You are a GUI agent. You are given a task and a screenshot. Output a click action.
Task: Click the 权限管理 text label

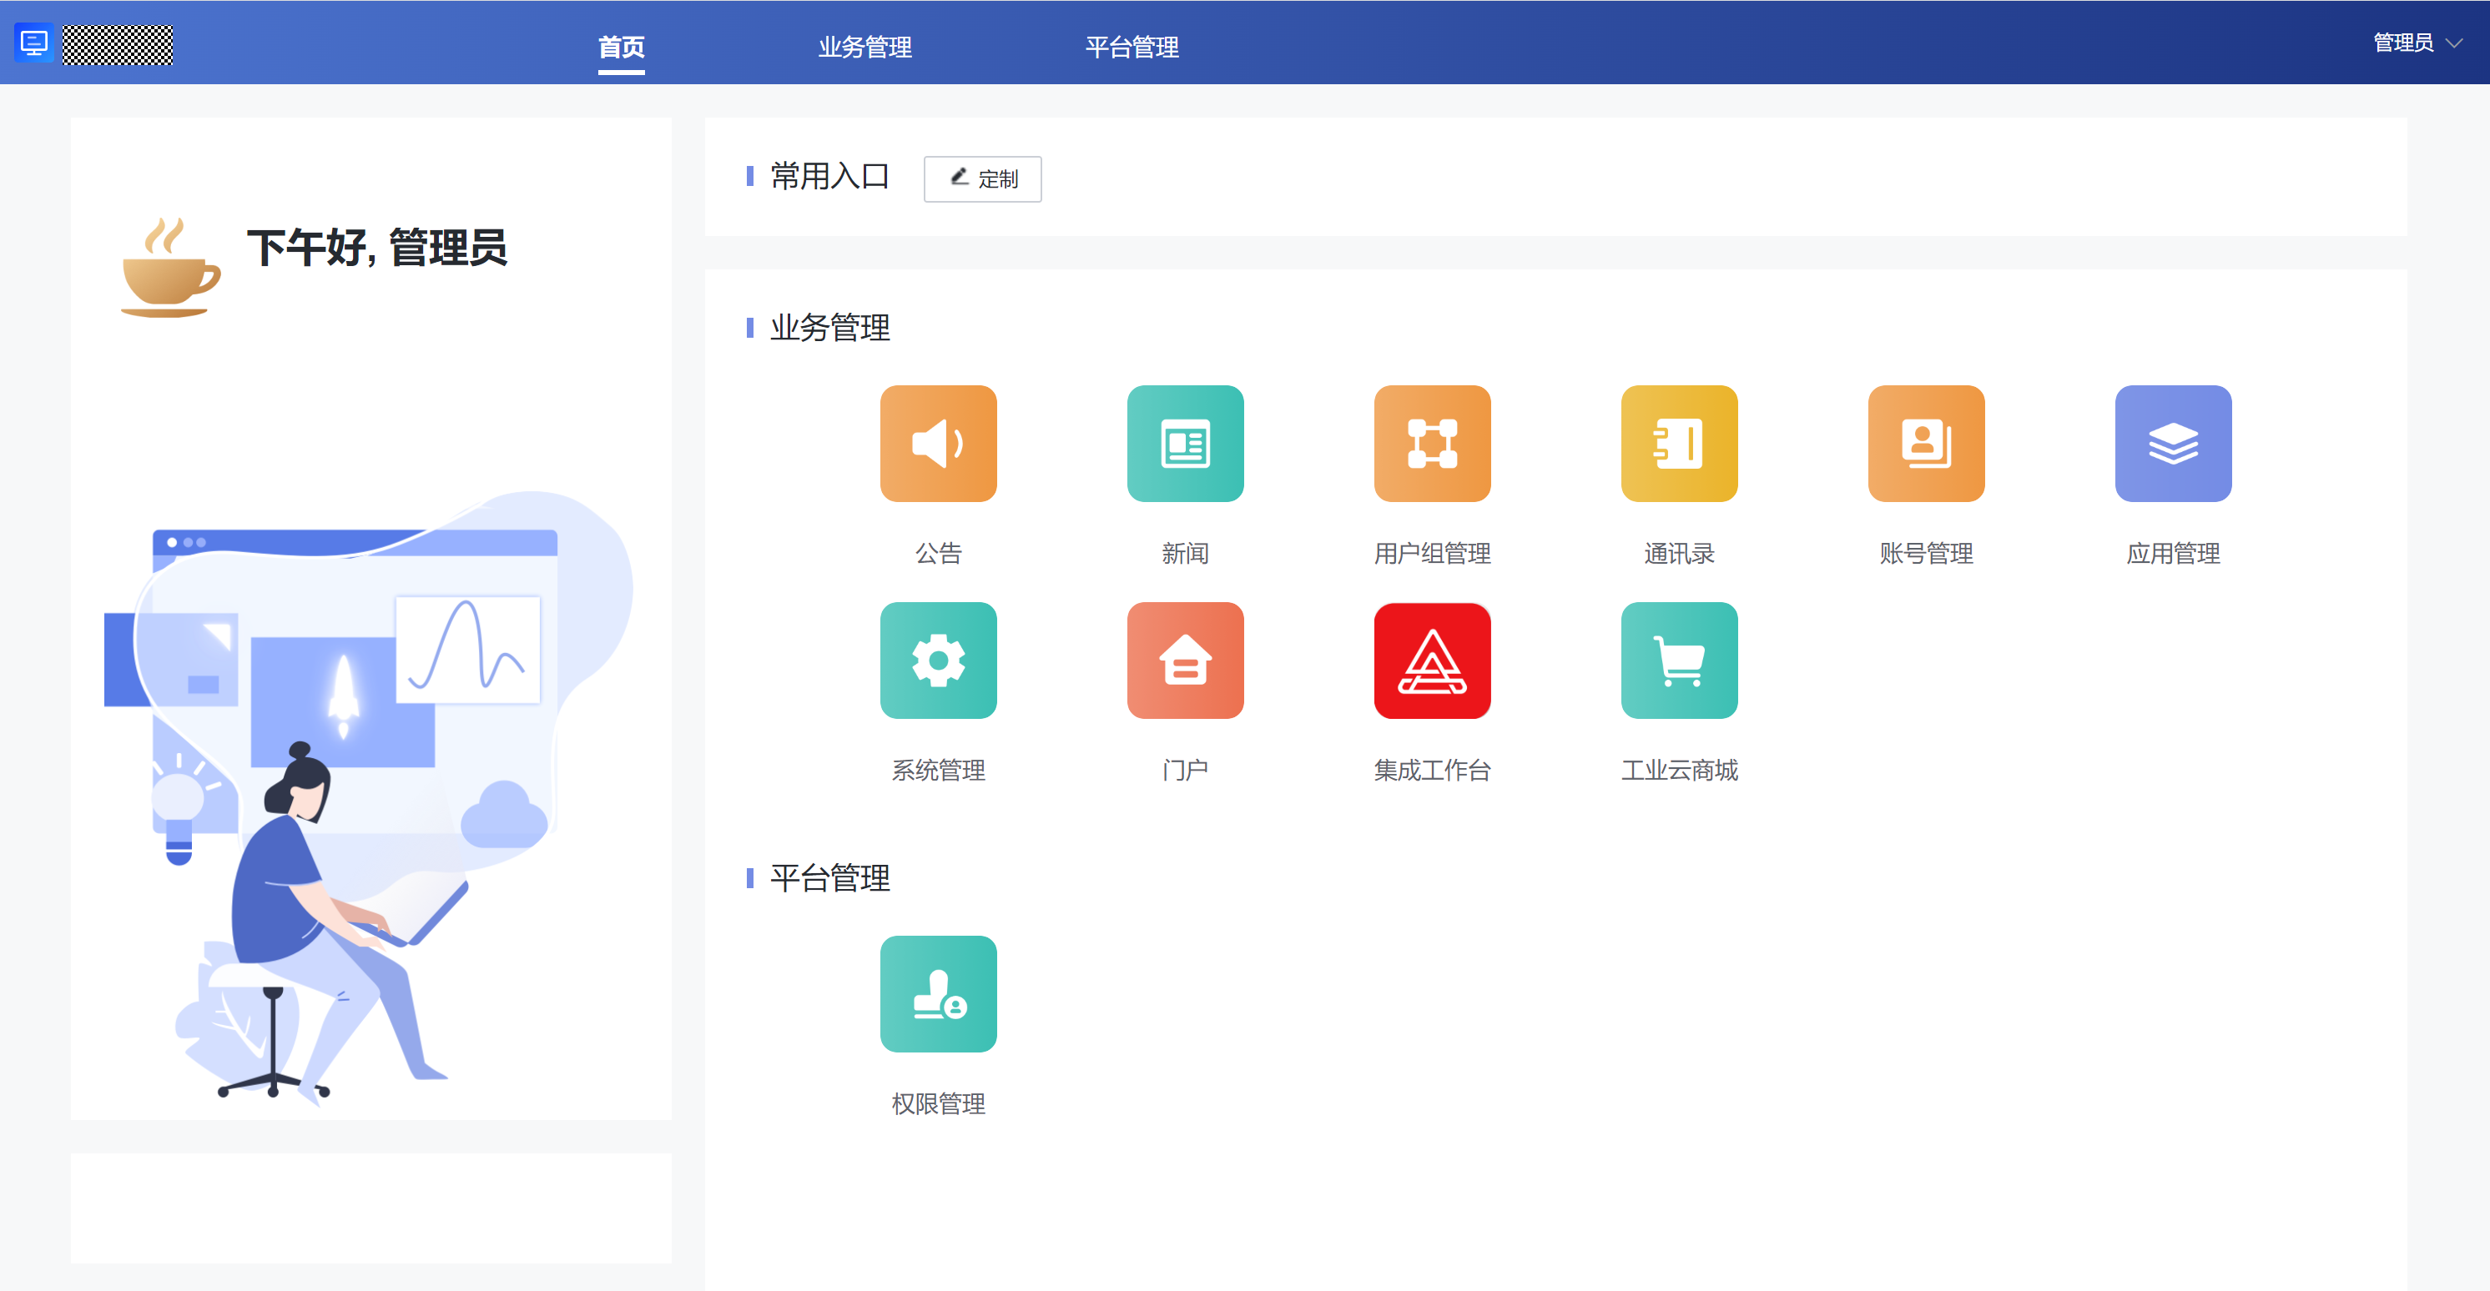(938, 1103)
